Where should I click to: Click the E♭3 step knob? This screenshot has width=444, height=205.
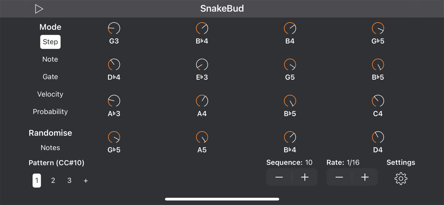[202, 65]
